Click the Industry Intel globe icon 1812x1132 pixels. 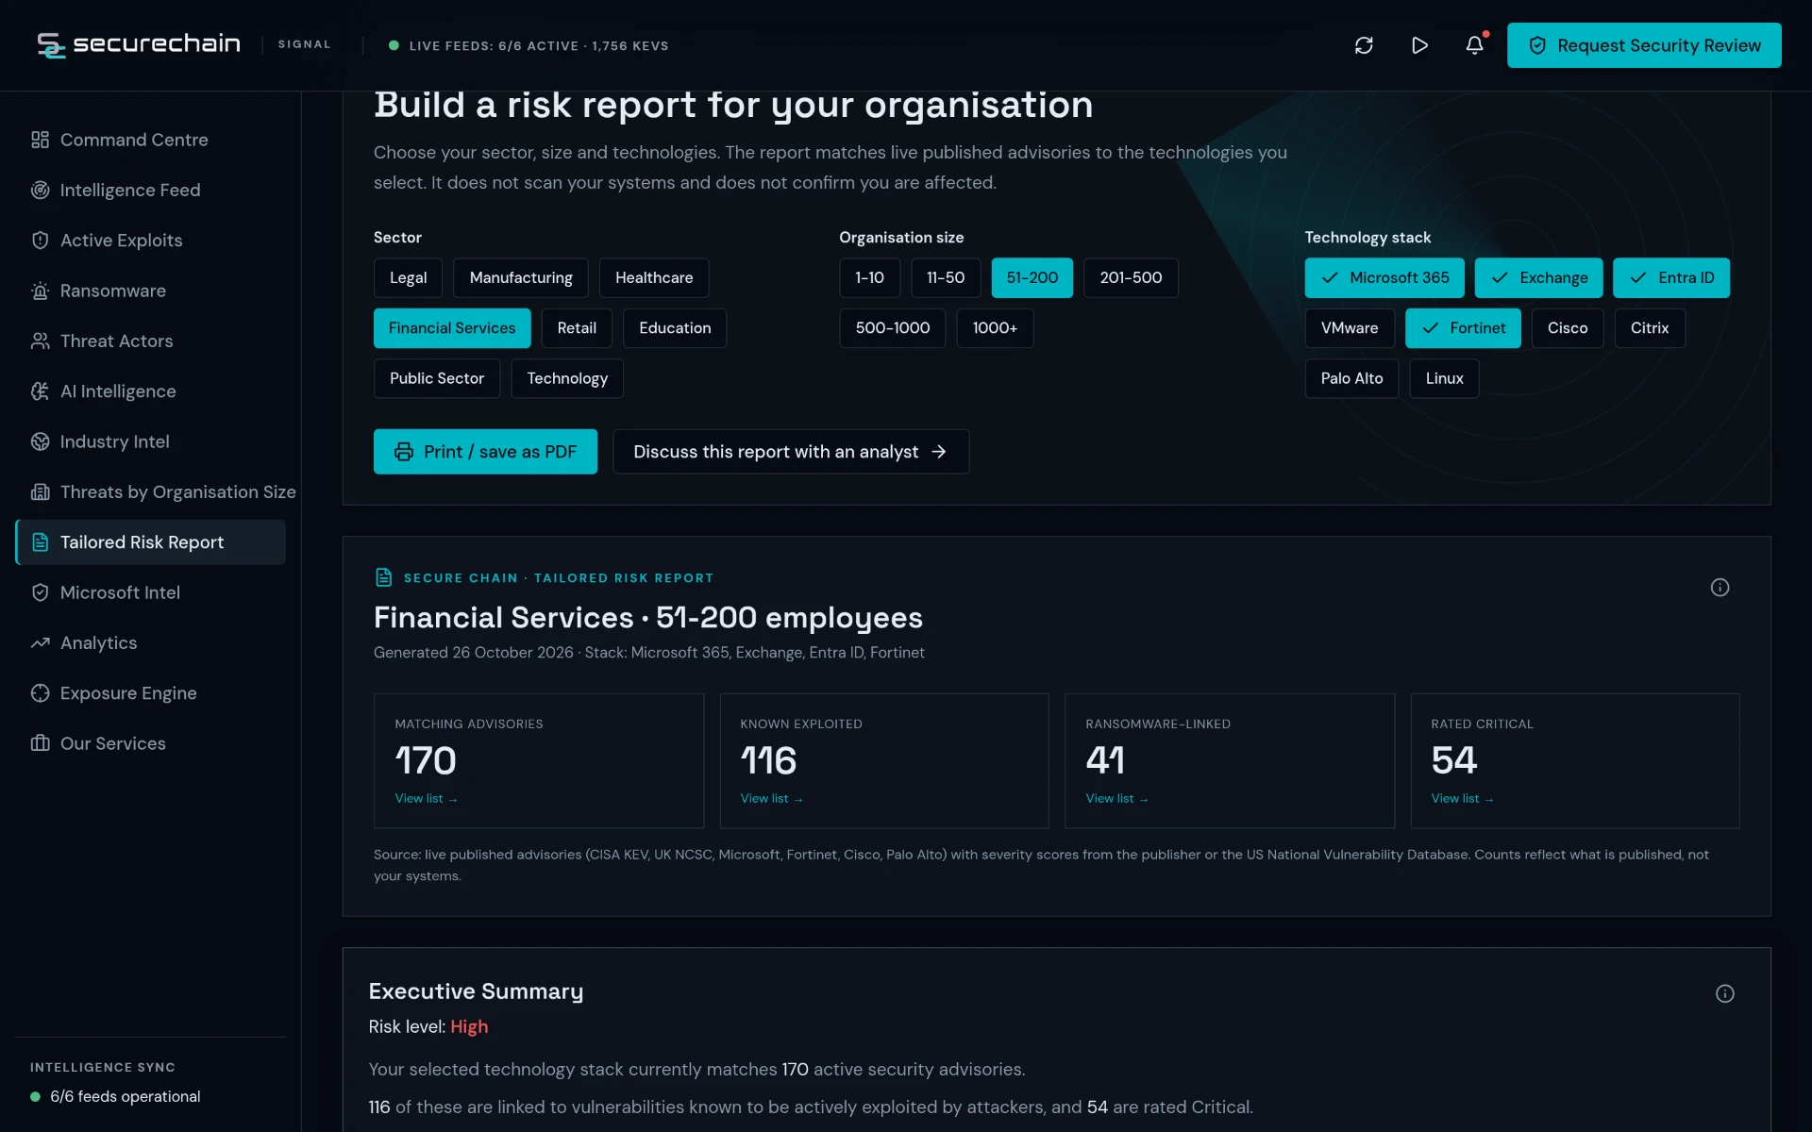click(40, 441)
